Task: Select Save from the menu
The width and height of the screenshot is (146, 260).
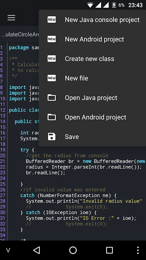Action: (92, 136)
